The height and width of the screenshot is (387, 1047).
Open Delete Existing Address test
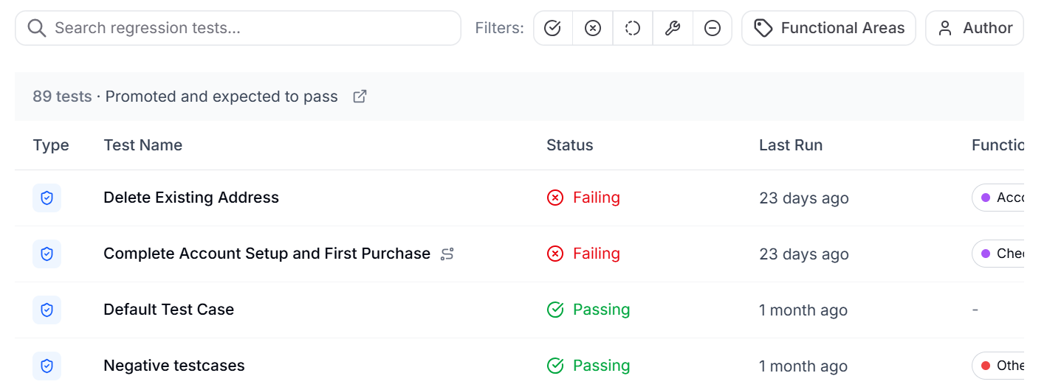coord(191,198)
